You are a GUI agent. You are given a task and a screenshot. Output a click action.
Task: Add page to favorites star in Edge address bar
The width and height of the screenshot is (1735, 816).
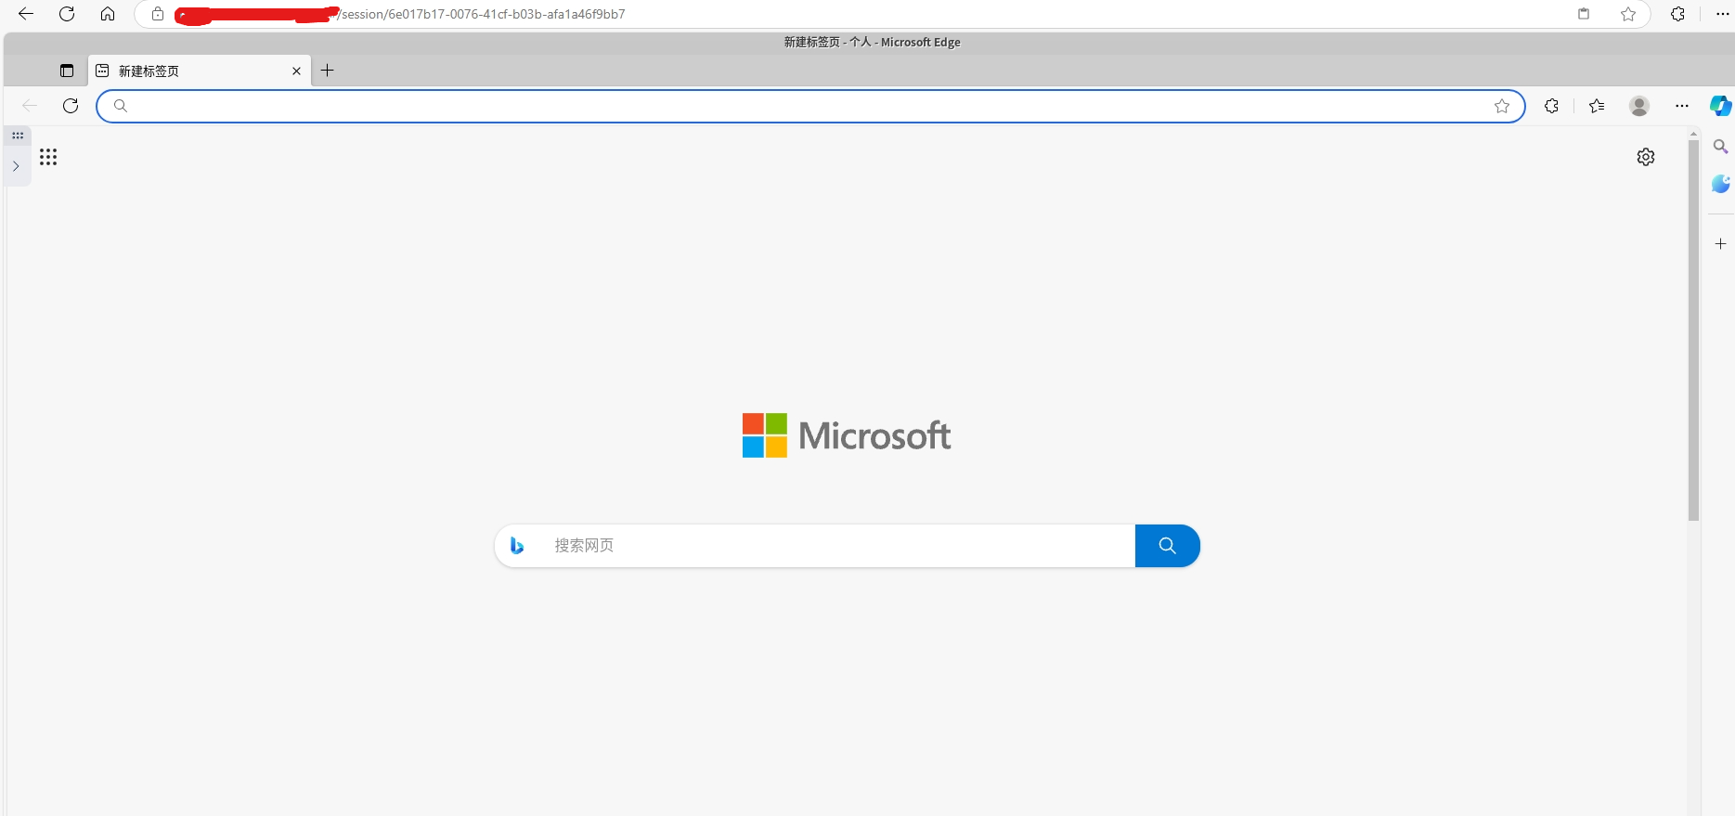click(x=1502, y=106)
